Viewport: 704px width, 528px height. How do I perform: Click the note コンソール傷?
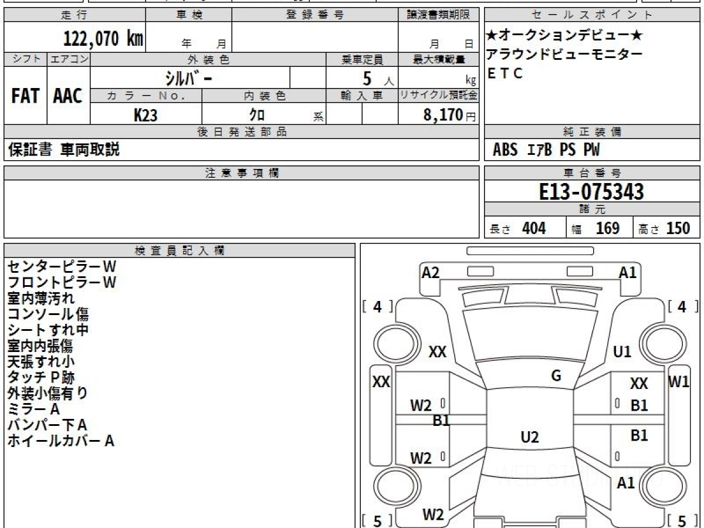click(x=48, y=314)
